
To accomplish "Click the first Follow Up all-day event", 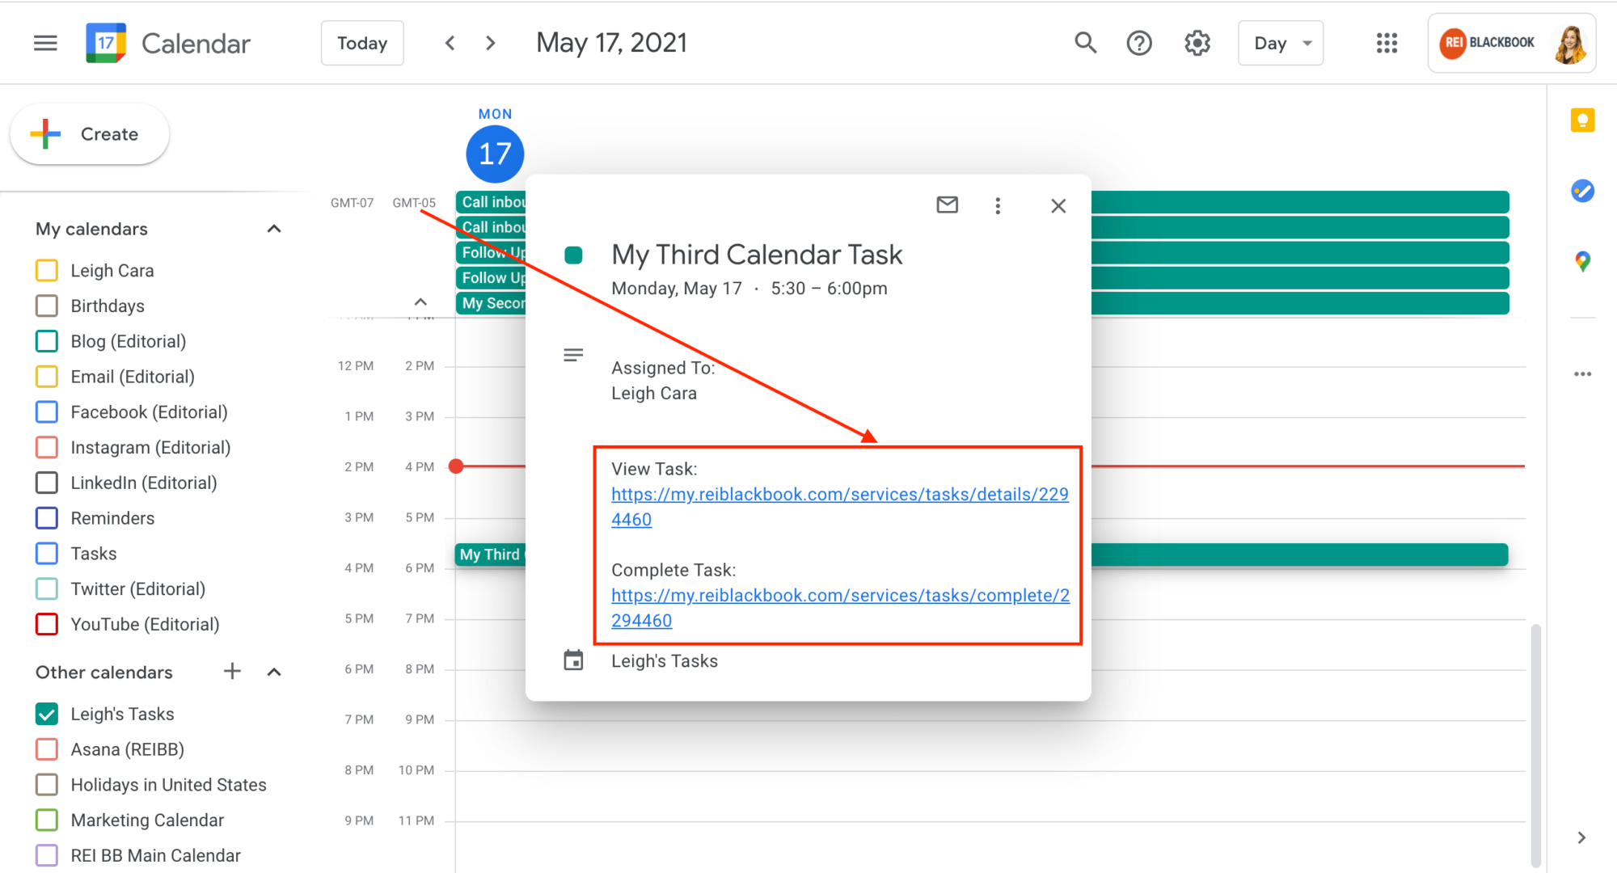I will tap(492, 252).
